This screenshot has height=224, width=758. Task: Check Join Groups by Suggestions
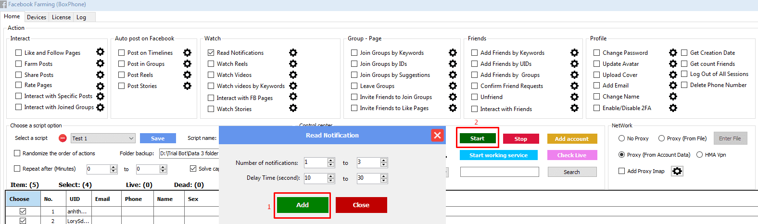tap(354, 75)
